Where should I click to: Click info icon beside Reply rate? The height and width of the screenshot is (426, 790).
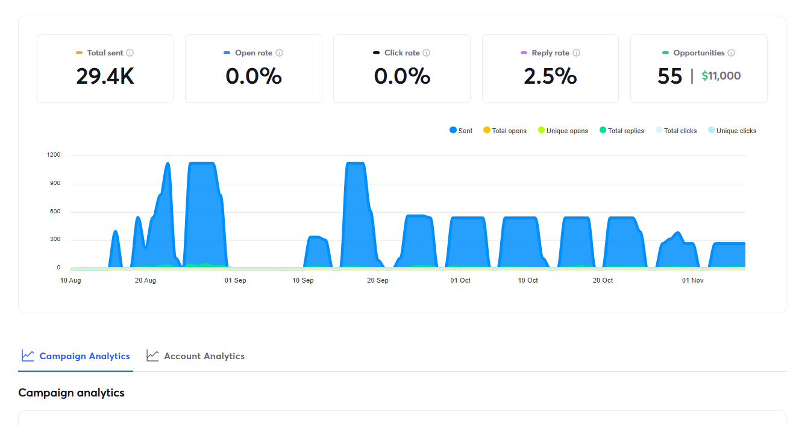[x=576, y=53]
